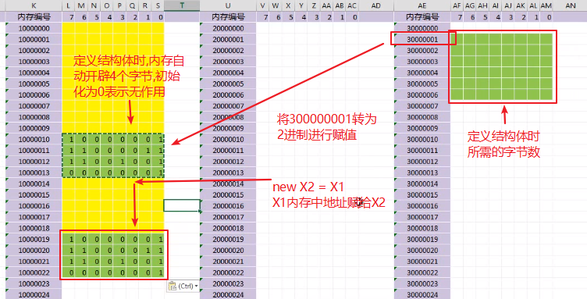
Task: Select cell with address 20000019
Action: pos(228,239)
